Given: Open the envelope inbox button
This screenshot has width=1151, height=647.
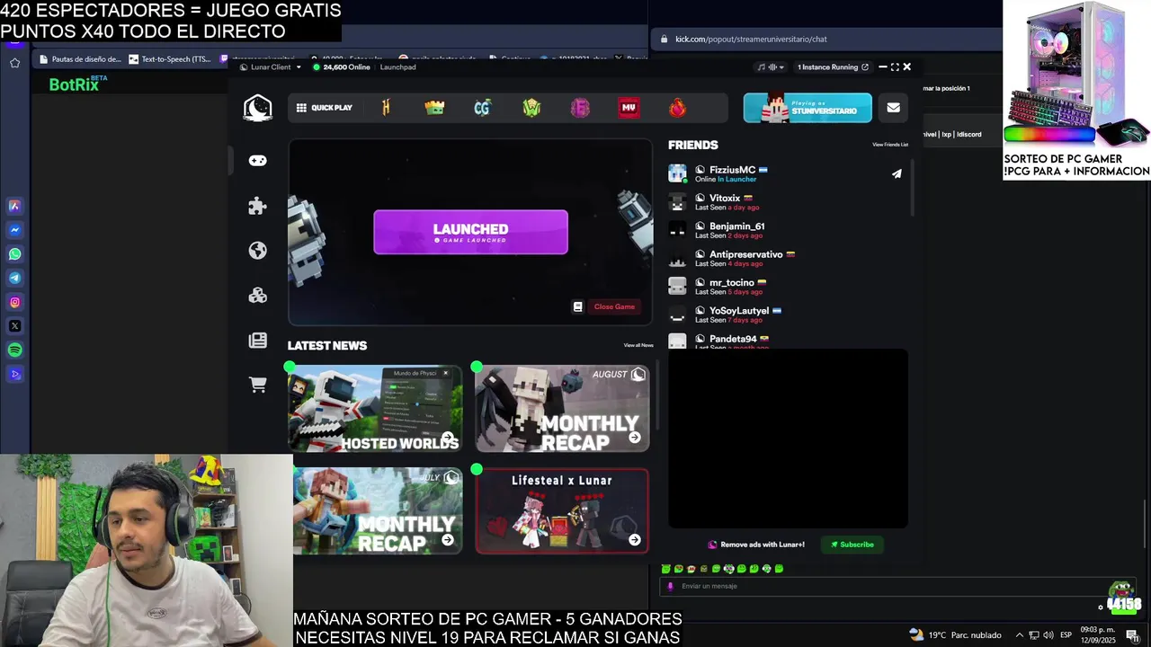Looking at the screenshot, I should pos(893,108).
